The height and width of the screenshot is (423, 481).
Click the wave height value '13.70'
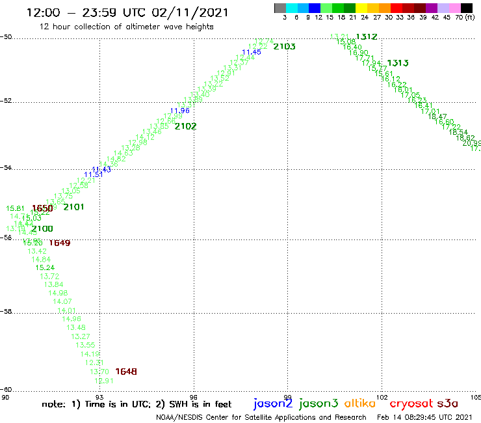click(x=99, y=372)
